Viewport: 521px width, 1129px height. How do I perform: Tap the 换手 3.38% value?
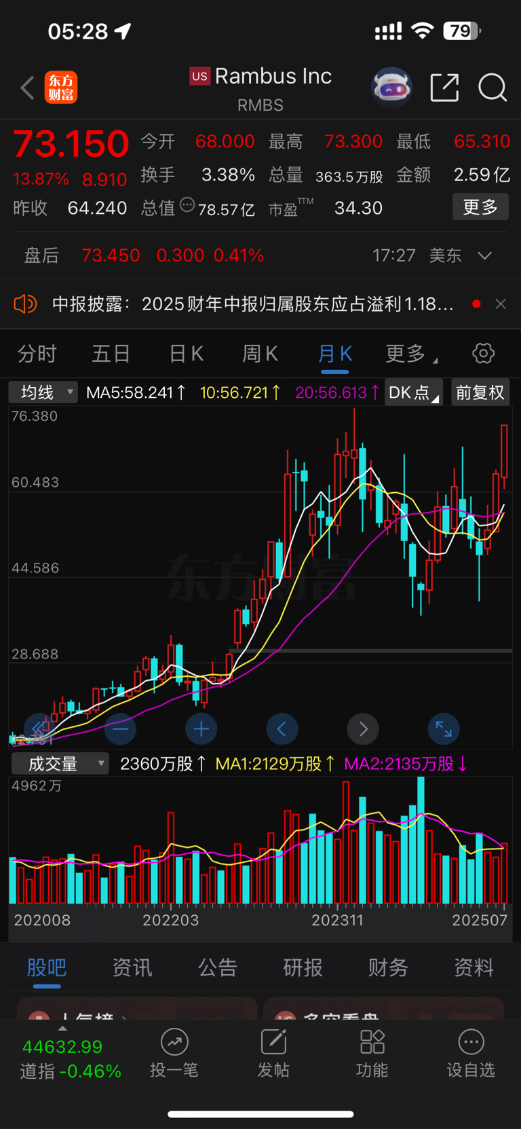click(228, 175)
